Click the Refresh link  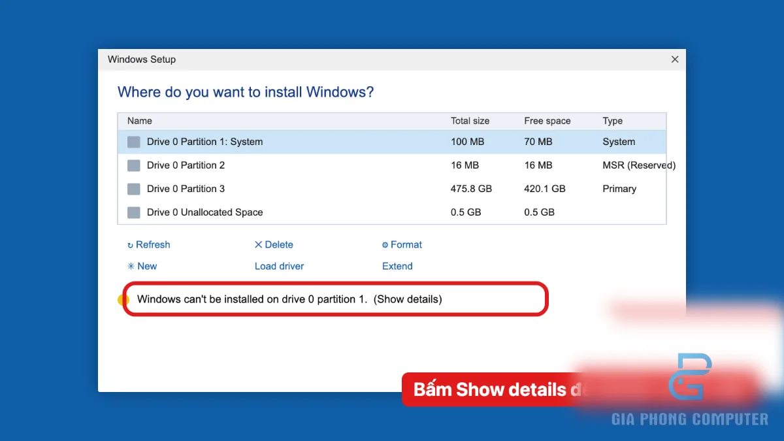click(149, 244)
